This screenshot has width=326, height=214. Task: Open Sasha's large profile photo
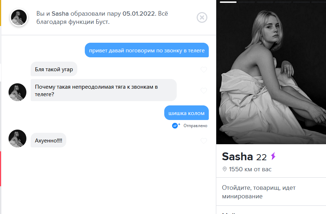(x=271, y=72)
